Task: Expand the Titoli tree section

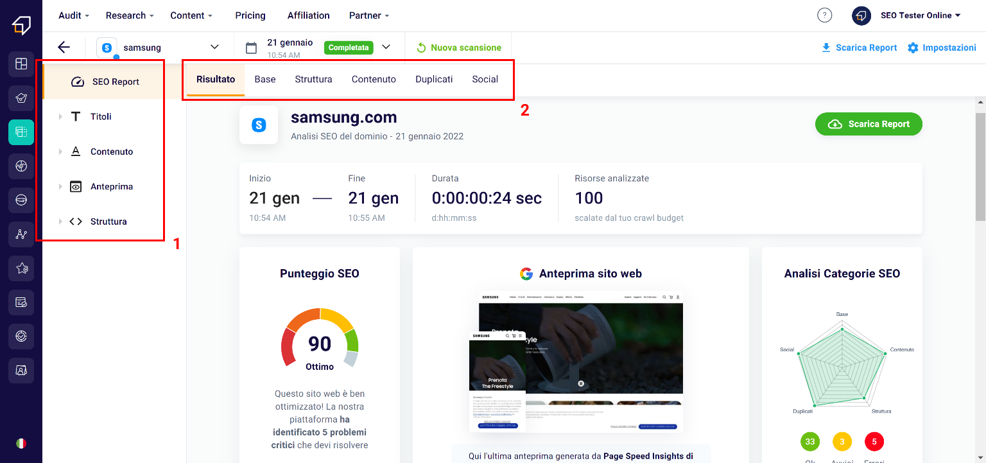Action: click(x=60, y=117)
